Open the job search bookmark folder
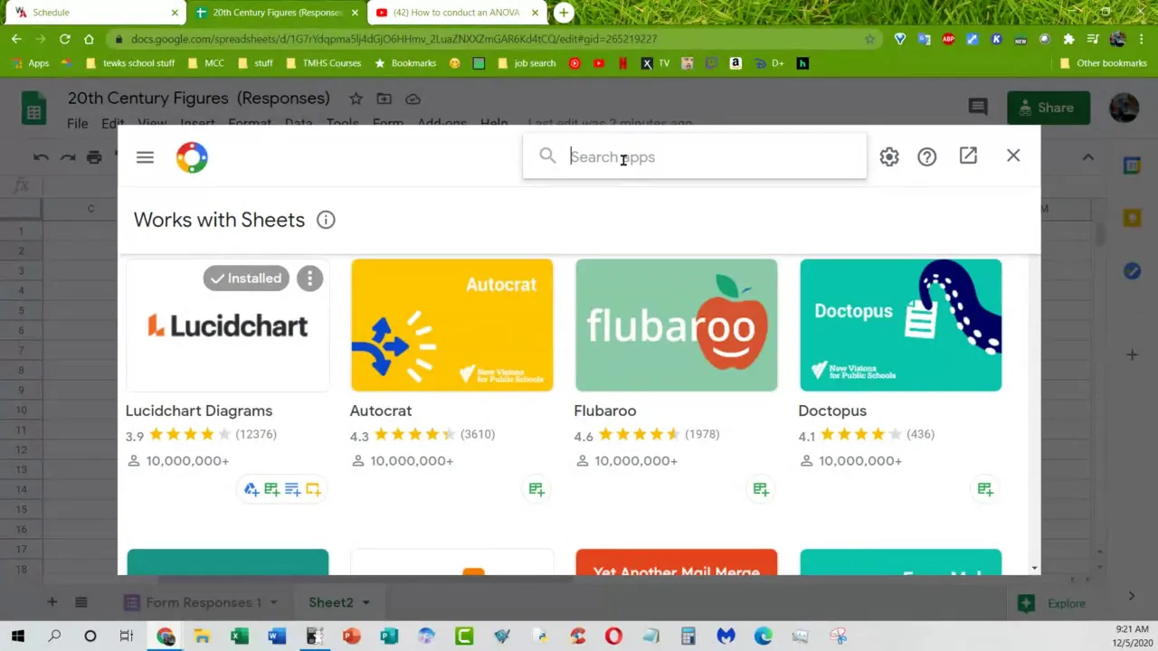The width and height of the screenshot is (1158, 651). tap(527, 63)
